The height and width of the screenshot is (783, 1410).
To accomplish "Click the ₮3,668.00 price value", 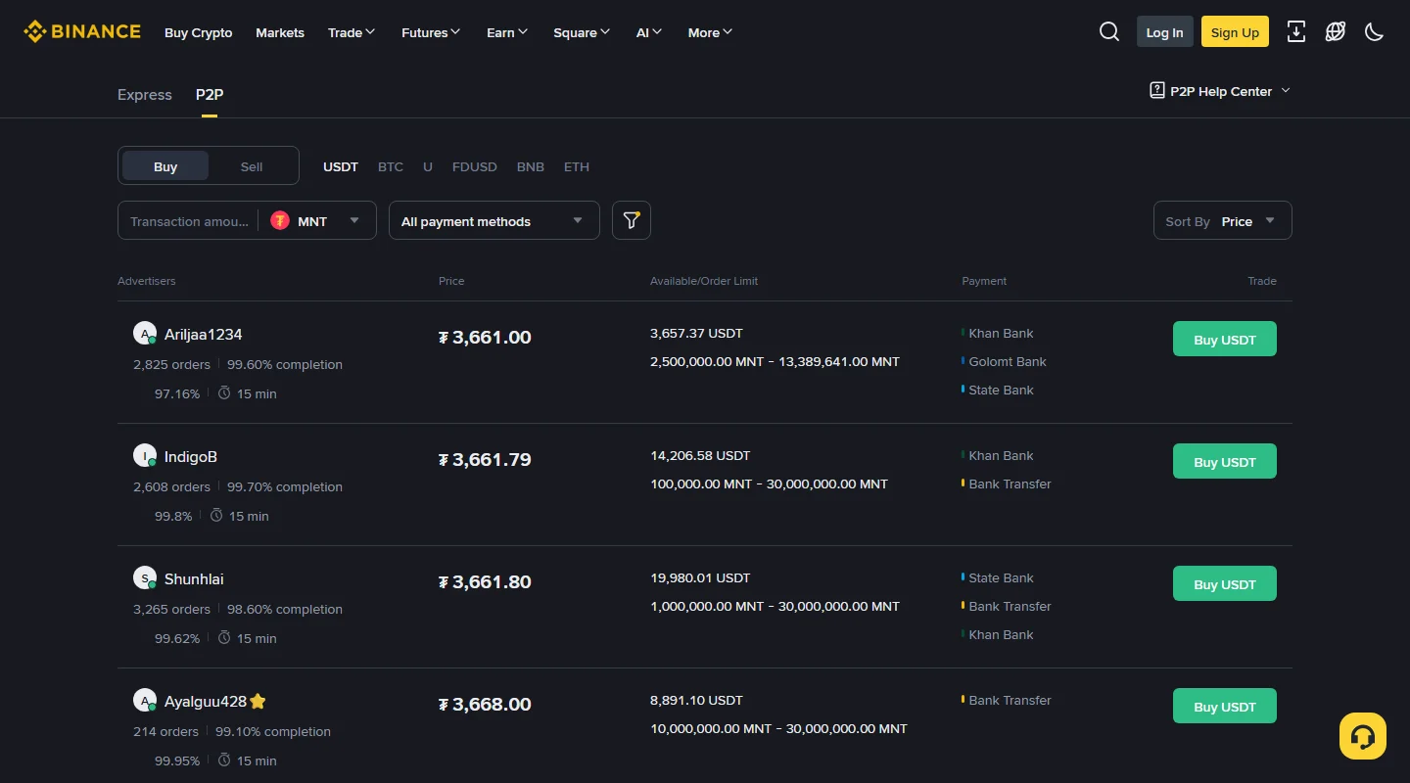I will (x=485, y=704).
